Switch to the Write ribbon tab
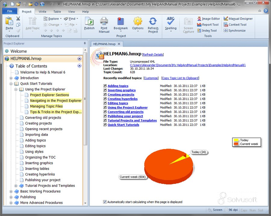271x216 pixels. point(42,11)
